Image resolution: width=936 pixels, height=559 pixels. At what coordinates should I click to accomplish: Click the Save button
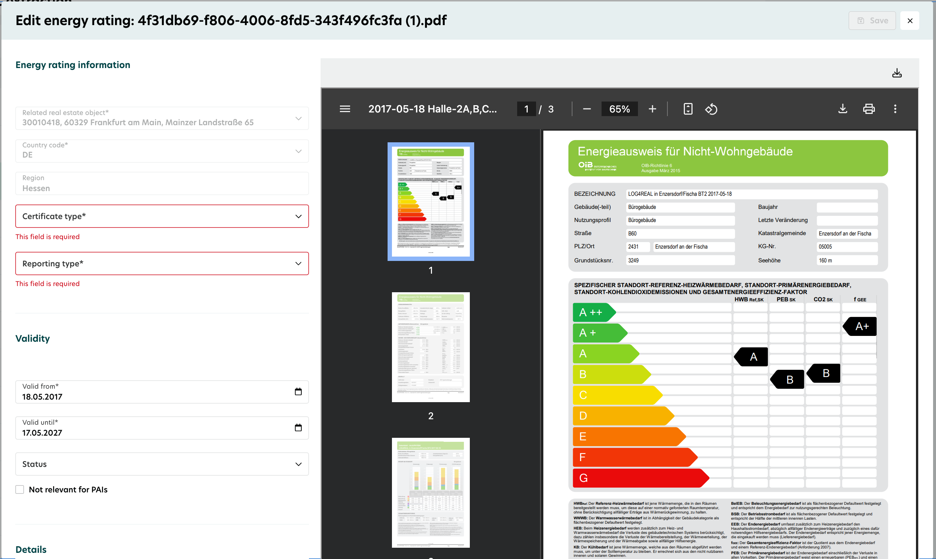click(x=872, y=20)
